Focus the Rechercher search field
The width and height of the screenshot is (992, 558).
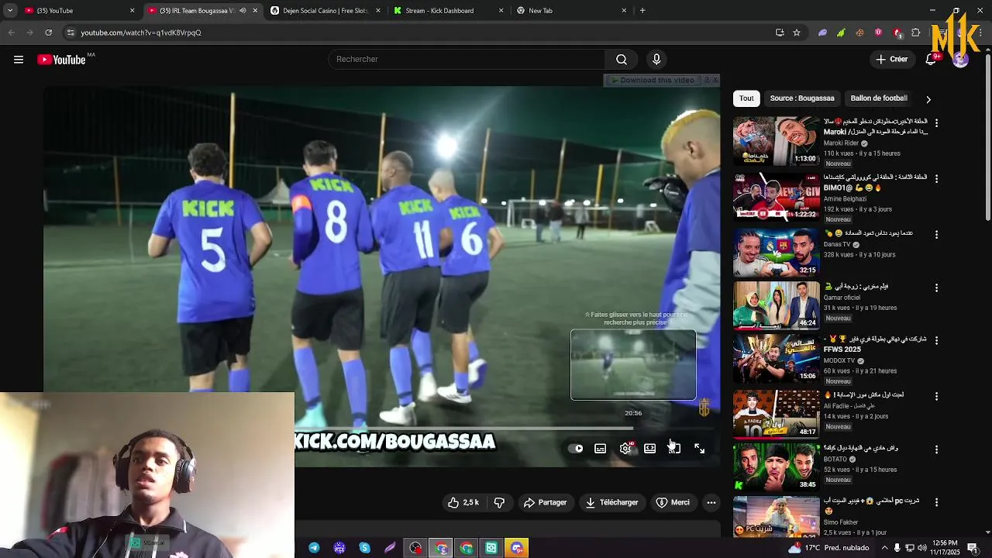tap(467, 60)
